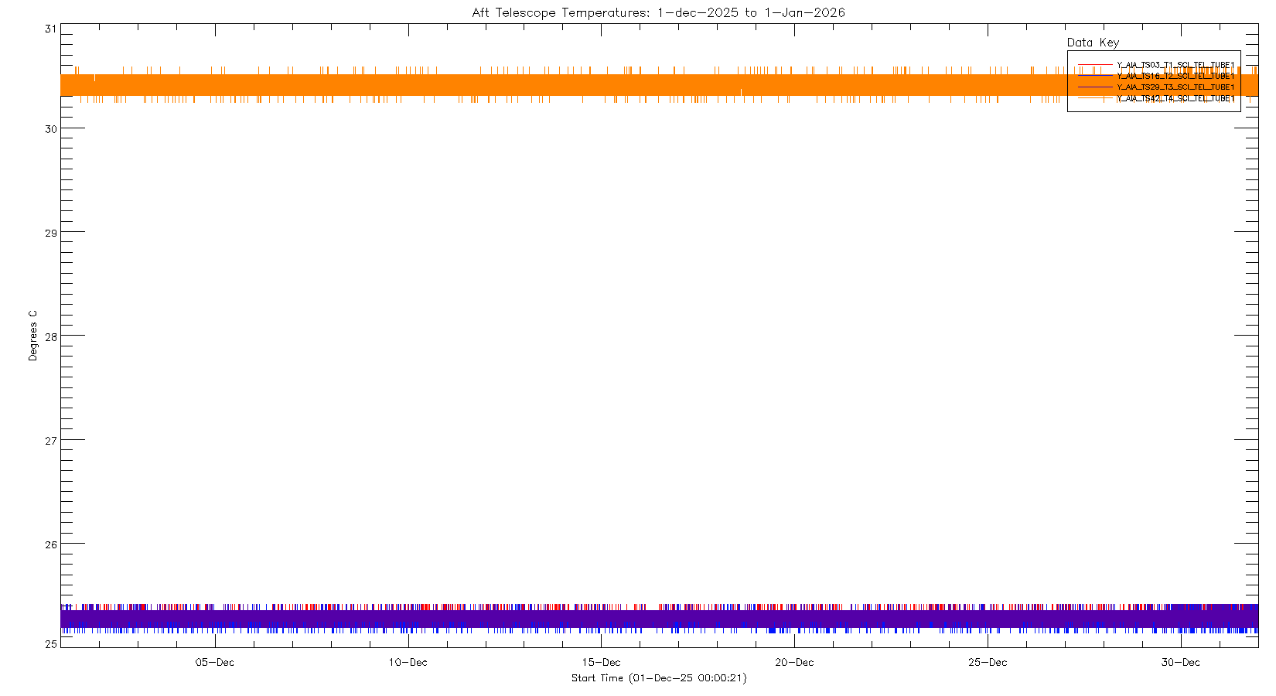Viewport: 1276px width, 696px height.
Task: Select the Y_AIA_TS03_T1_SCI_TEL_TUBE1 legend label
Action: click(1175, 65)
